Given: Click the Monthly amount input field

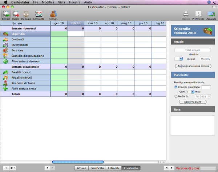Looking at the screenshot, I should pyautogui.click(x=205, y=59).
